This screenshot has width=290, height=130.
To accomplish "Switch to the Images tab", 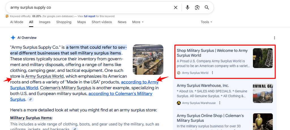I will [44, 22].
